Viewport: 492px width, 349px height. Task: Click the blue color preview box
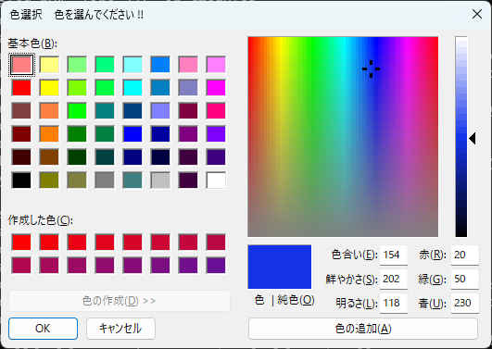pyautogui.click(x=280, y=267)
